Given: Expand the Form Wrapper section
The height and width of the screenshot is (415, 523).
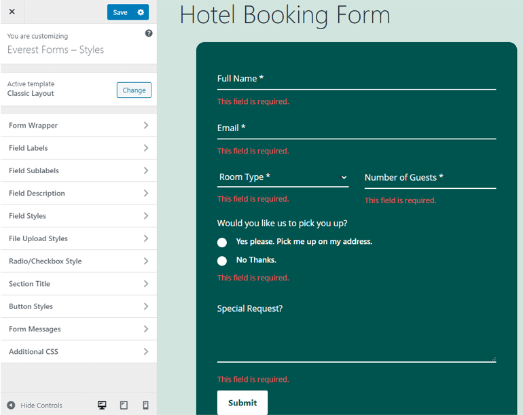Looking at the screenshot, I should point(78,126).
